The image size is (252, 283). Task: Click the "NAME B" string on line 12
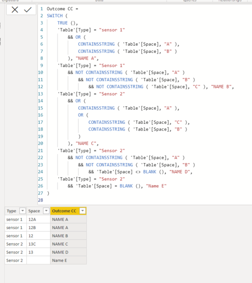coord(221,87)
